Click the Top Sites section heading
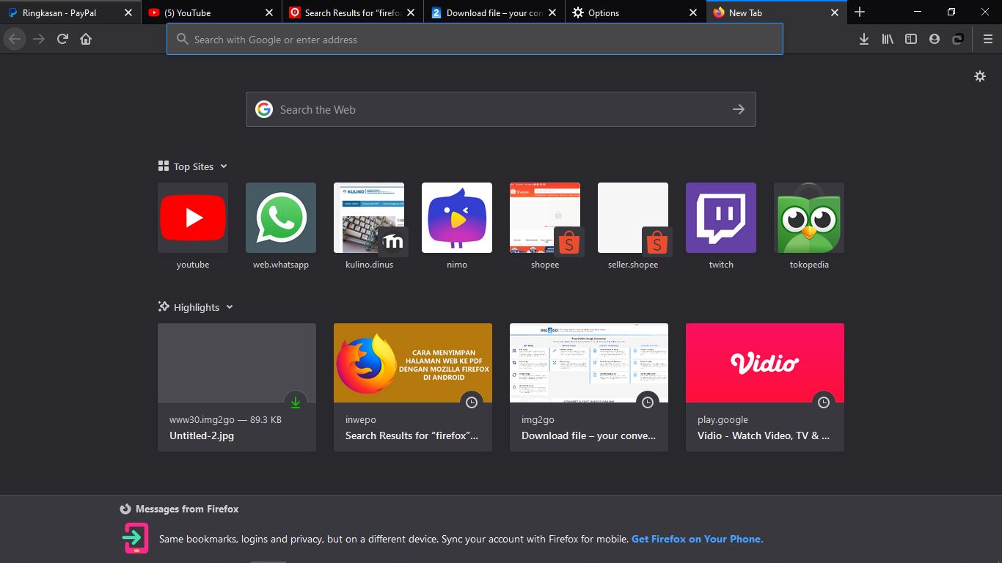The image size is (1002, 563). click(x=194, y=167)
